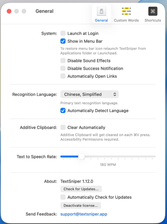
Task: Open the Shortcuts command-key icon
Action: (x=153, y=11)
